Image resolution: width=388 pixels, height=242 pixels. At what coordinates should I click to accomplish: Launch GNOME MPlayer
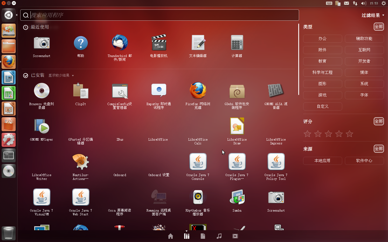click(x=41, y=130)
